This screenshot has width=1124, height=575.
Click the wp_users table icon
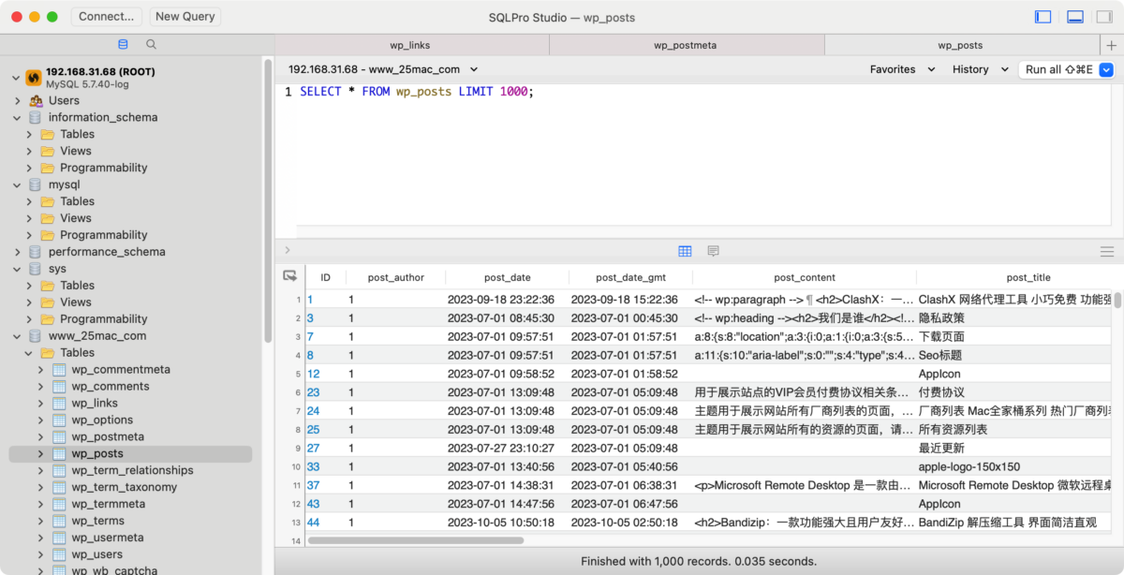click(x=59, y=554)
